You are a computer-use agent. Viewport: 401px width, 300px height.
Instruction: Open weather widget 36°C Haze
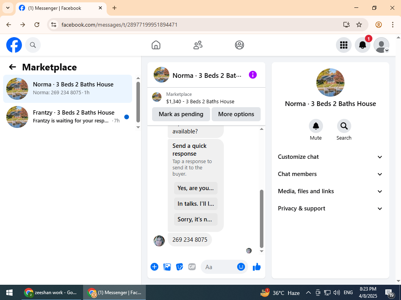click(280, 293)
